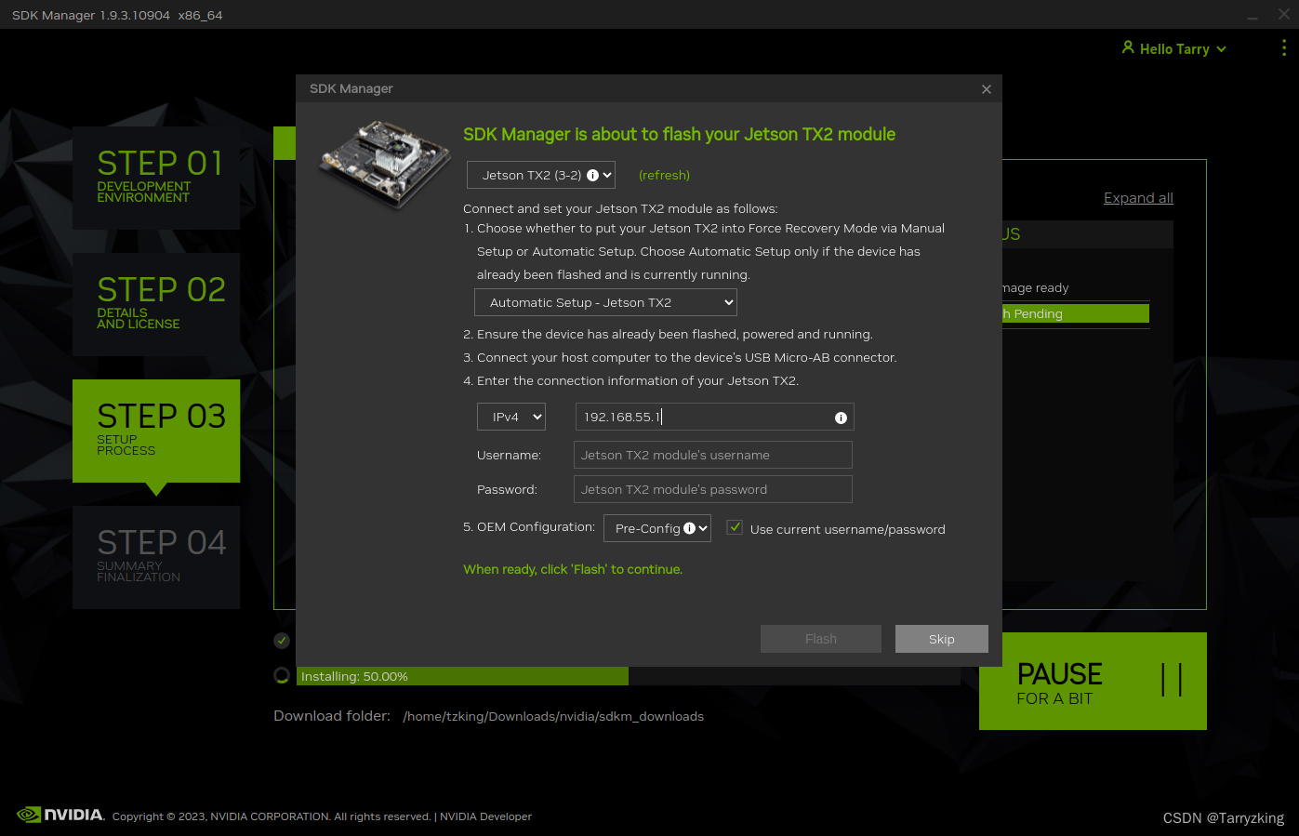Go to Step 04 Summary Finalization

(156, 557)
